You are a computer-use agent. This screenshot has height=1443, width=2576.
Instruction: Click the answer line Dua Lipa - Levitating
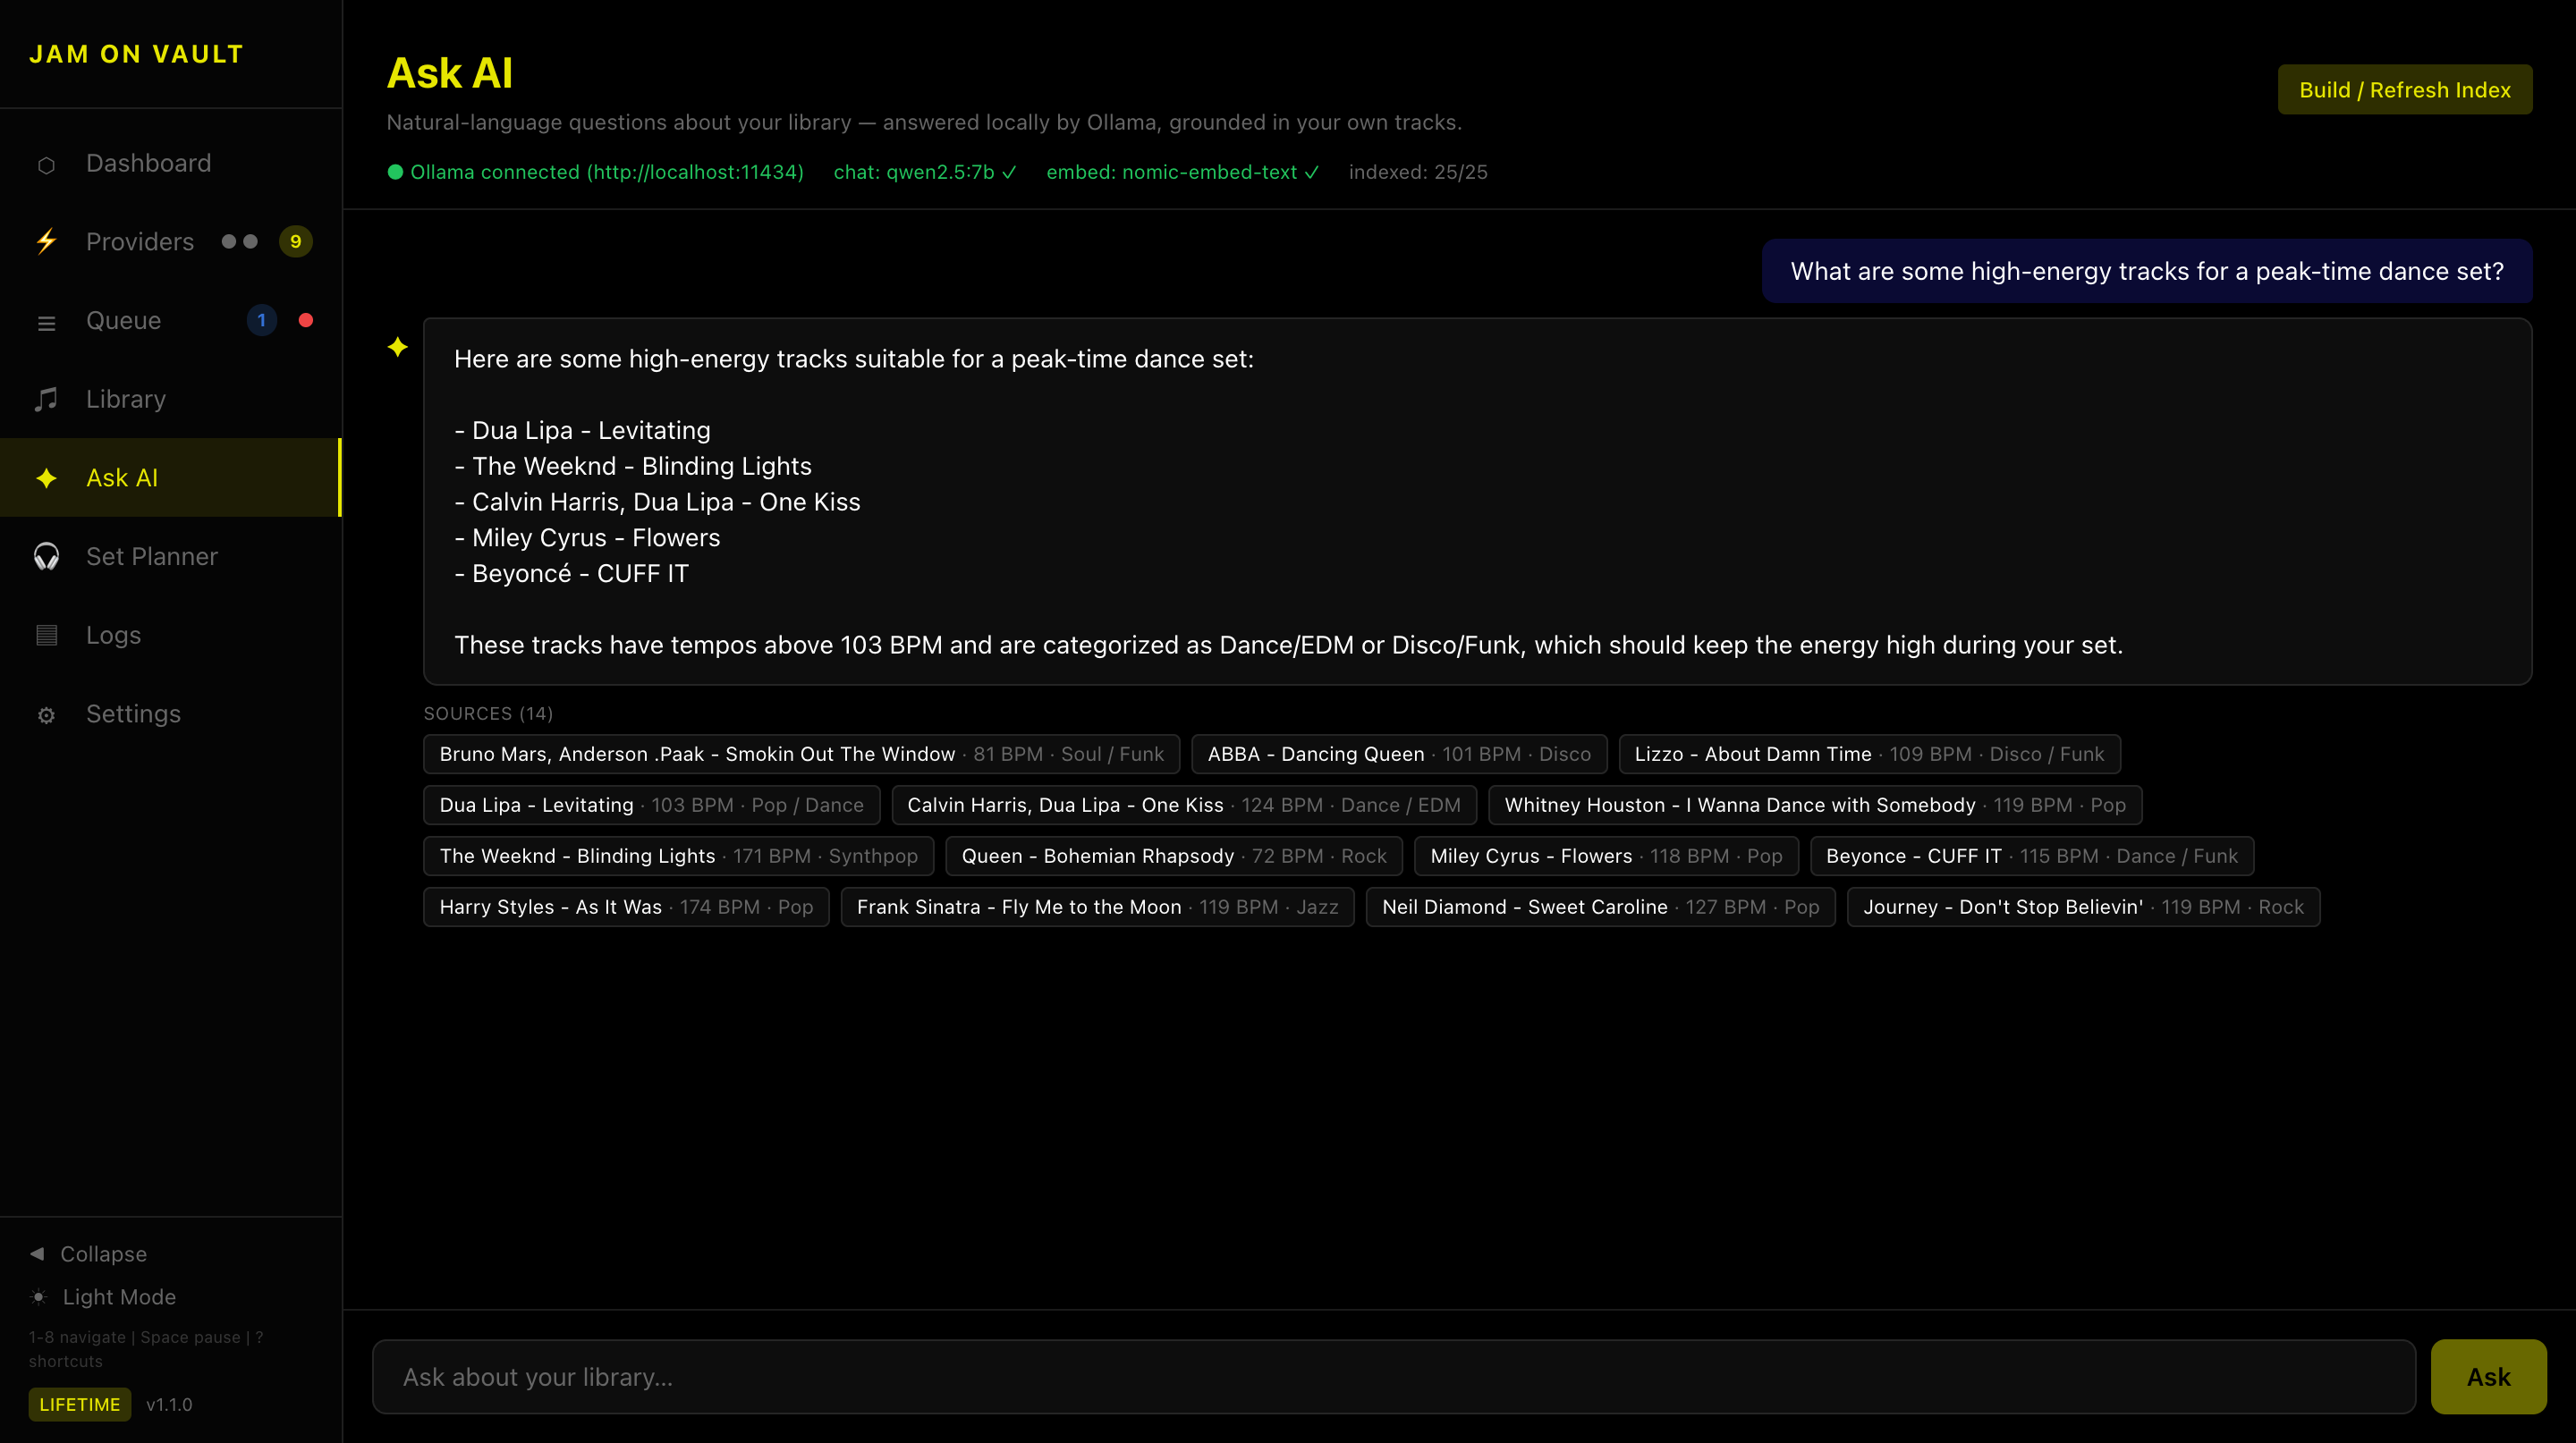point(582,431)
